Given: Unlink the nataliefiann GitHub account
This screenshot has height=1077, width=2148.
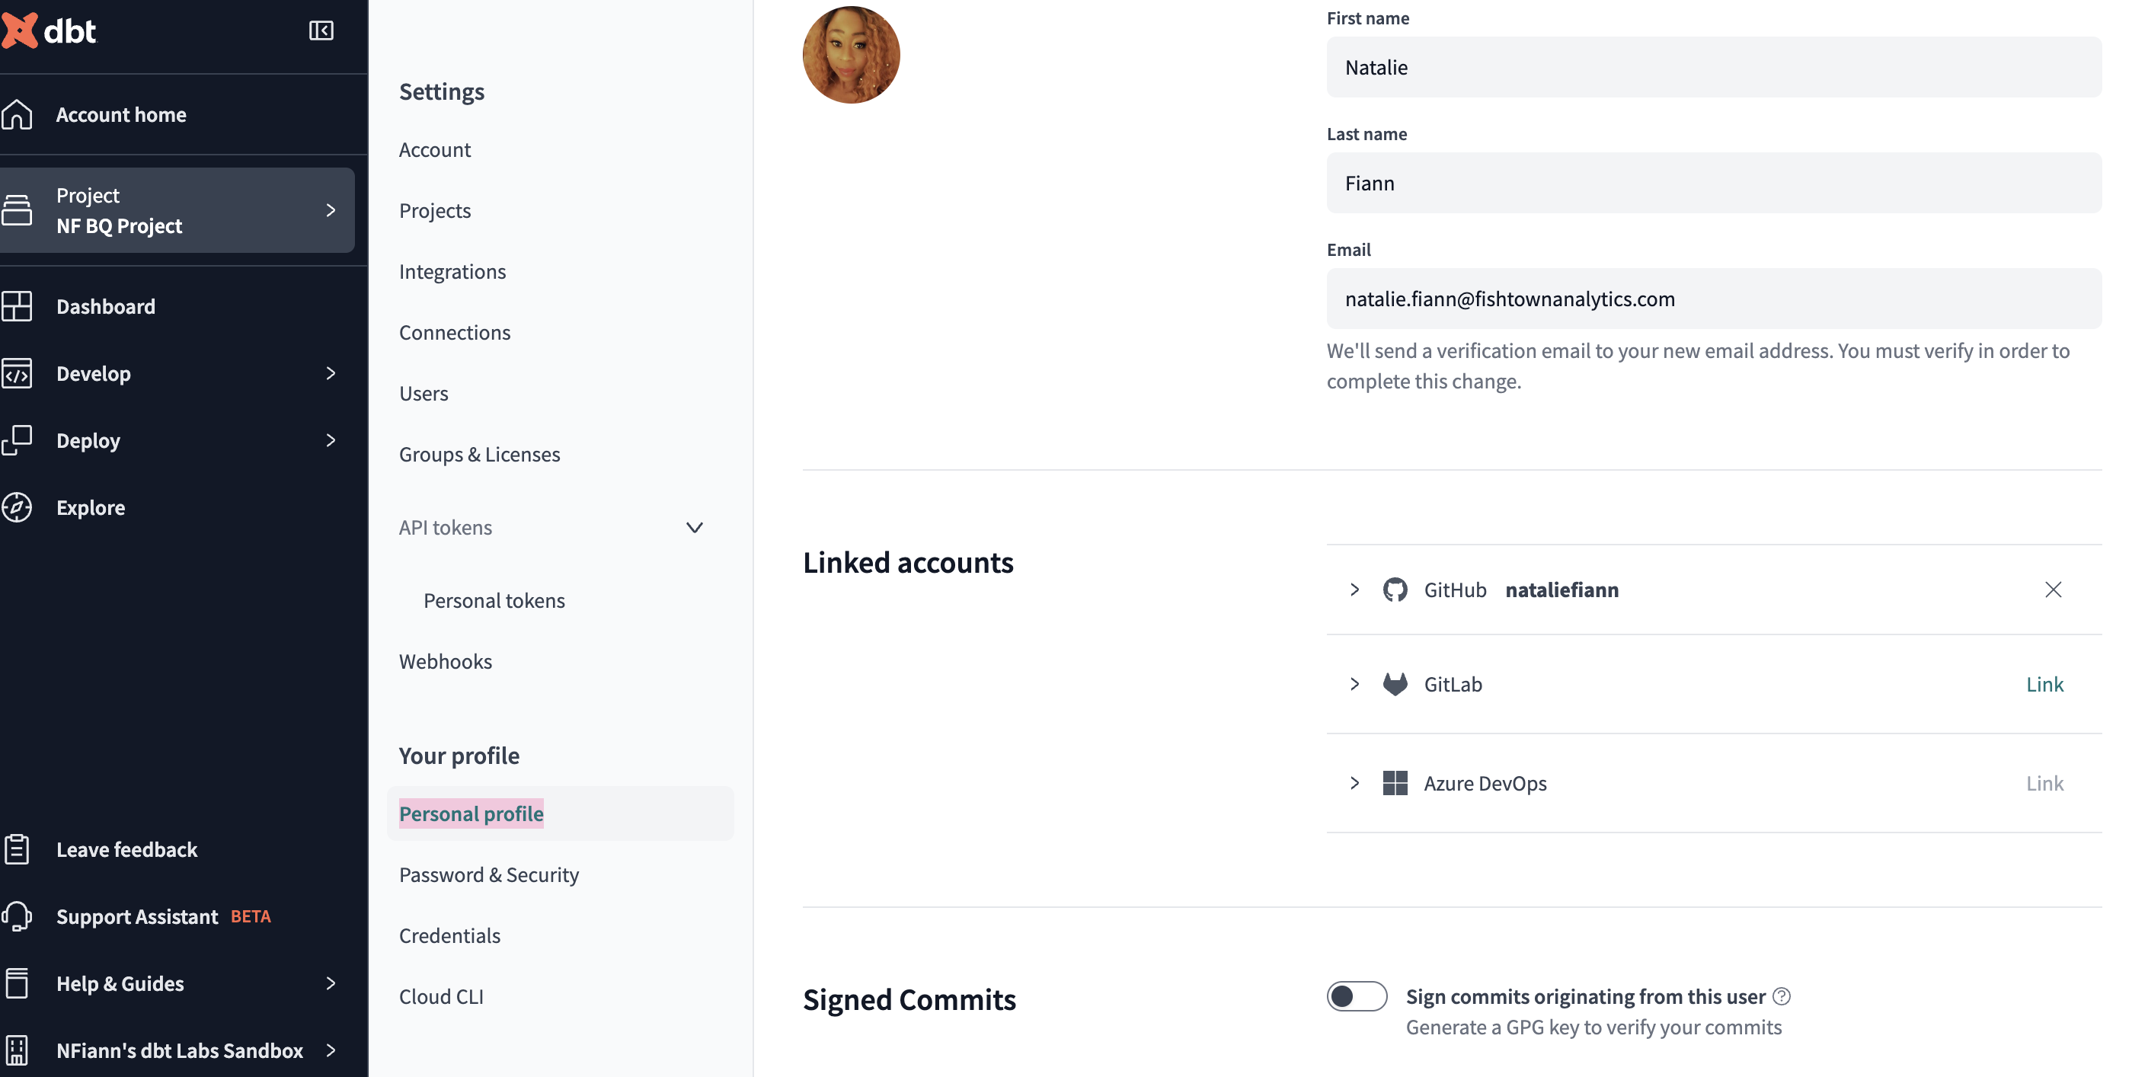Looking at the screenshot, I should pos(2054,590).
